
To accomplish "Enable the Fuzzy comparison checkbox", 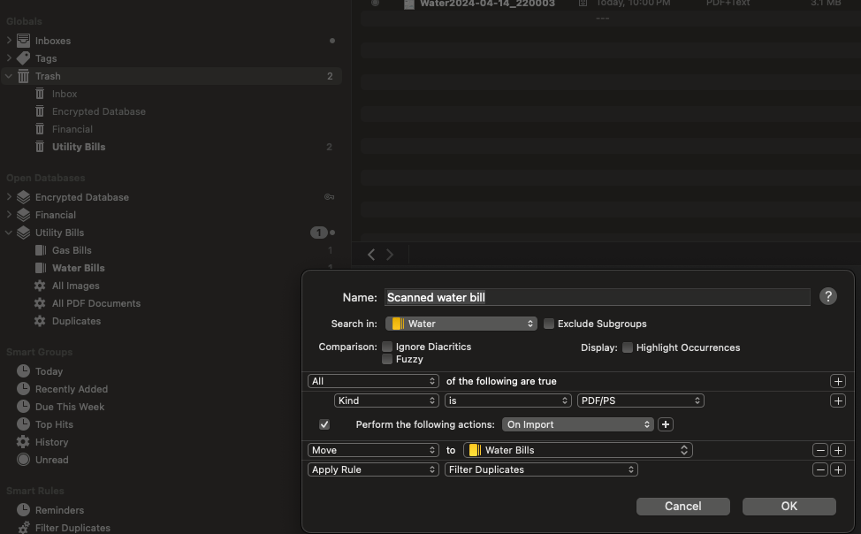I will pos(387,359).
